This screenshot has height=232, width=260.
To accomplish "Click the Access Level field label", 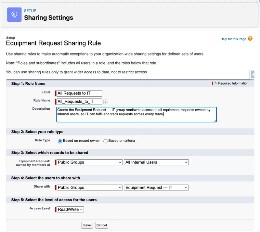I will (x=40, y=208).
